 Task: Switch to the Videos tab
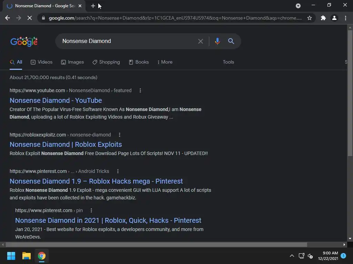[42, 62]
